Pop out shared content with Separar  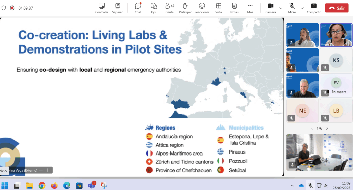[117, 8]
